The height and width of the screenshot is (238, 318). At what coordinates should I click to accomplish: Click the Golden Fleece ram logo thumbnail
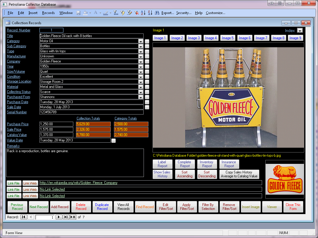click(285, 179)
